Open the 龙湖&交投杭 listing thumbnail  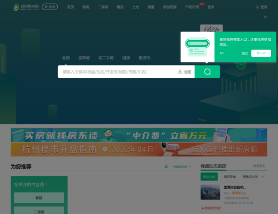coord(210,192)
